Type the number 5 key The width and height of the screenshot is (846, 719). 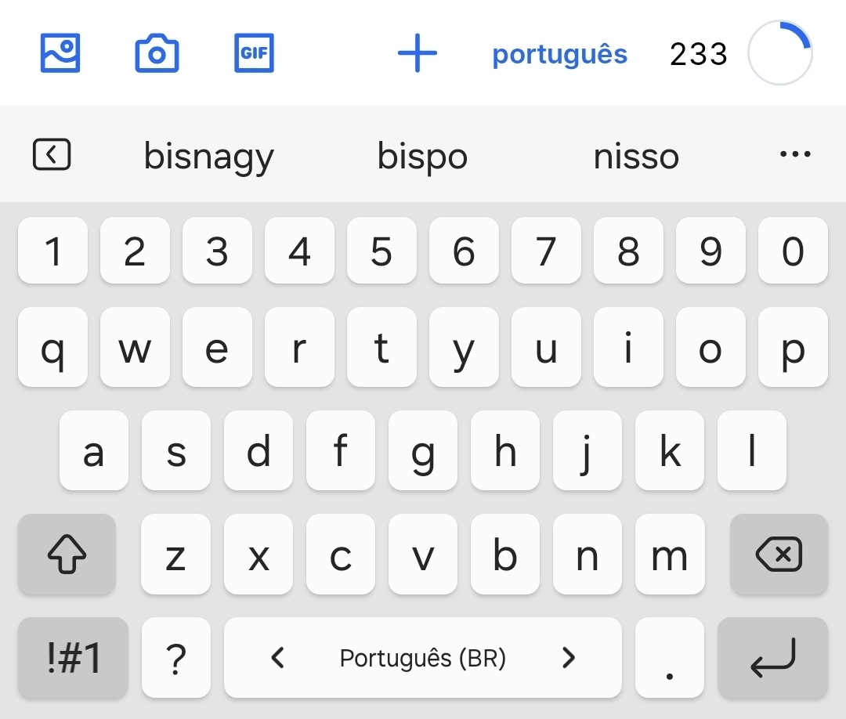(x=381, y=251)
